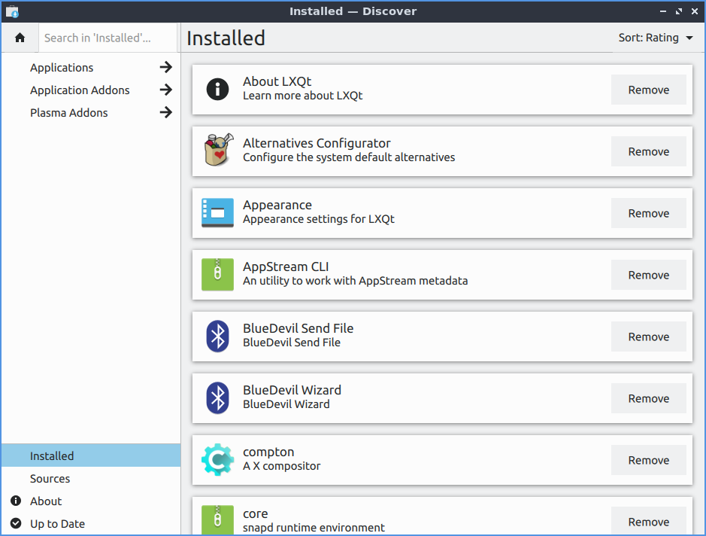Click the compton gear icon
This screenshot has height=536, width=706.
(217, 460)
